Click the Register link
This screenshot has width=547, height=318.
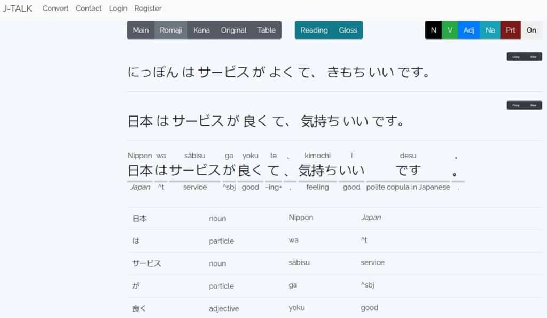[x=148, y=8]
